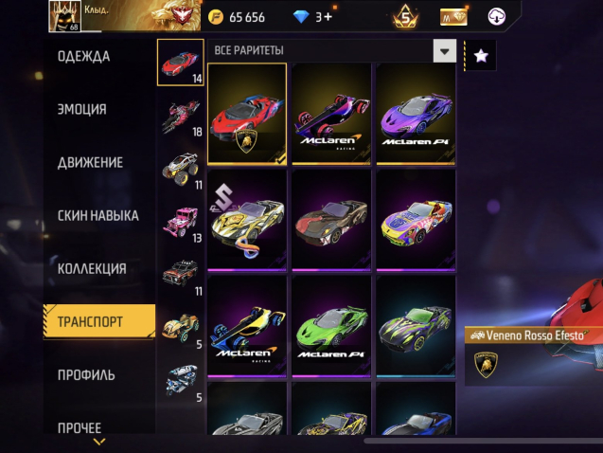Open the ОДЕЖДА tab
603x453 pixels.
(x=84, y=57)
